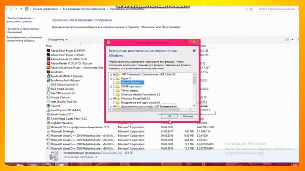
Task: Click the K-Lite Mega Codec Pack icon
Action: [48, 119]
